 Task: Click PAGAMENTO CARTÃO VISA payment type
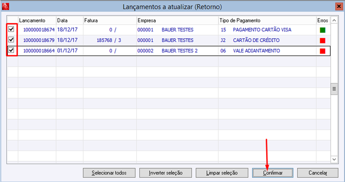(262, 30)
